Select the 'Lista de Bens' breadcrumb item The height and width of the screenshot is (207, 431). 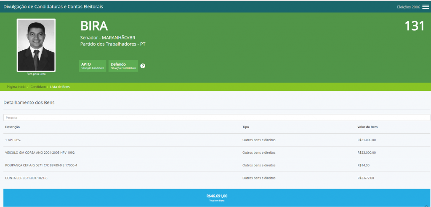[x=60, y=87]
